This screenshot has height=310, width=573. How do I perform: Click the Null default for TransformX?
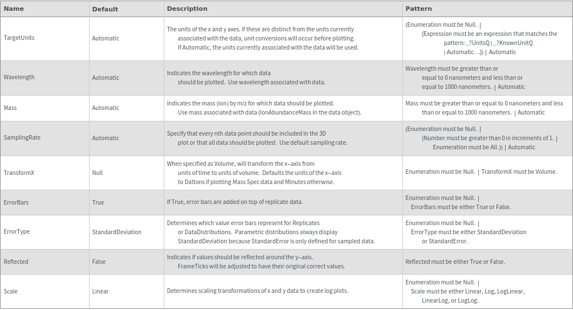tap(98, 173)
